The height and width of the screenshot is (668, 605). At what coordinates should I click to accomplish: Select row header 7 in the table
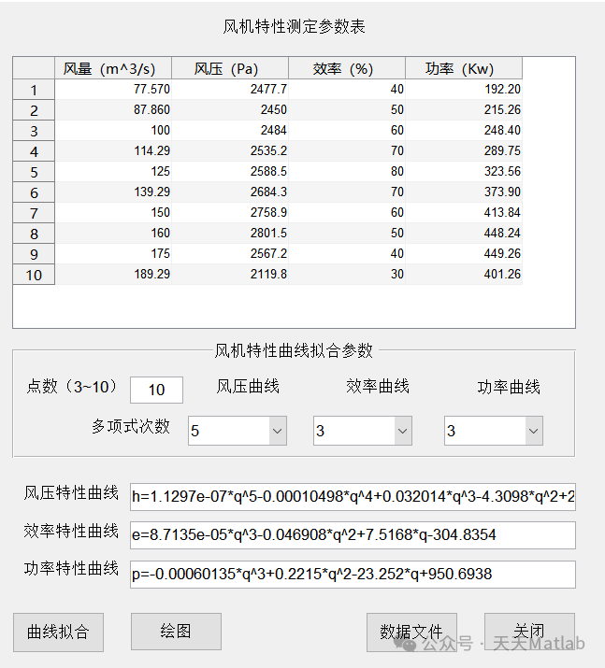(34, 213)
